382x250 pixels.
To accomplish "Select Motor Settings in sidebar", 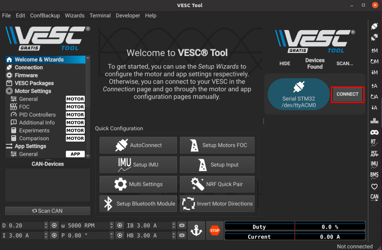I will pos(45,91).
